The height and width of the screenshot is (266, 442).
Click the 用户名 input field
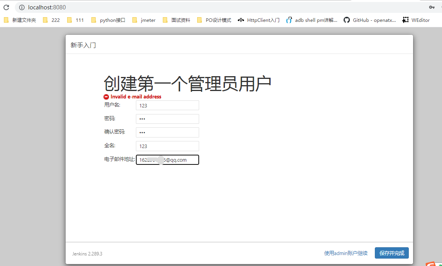tap(168, 105)
